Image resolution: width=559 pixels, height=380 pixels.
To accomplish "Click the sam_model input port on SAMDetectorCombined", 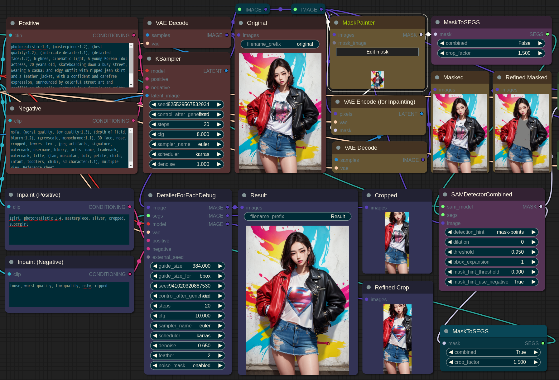I will click(443, 207).
